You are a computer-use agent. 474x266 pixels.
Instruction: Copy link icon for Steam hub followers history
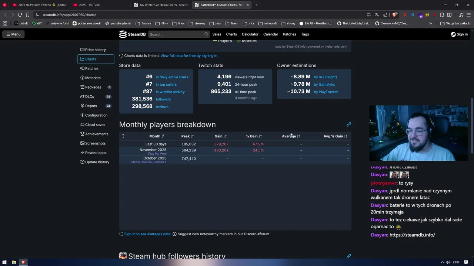tap(348, 256)
